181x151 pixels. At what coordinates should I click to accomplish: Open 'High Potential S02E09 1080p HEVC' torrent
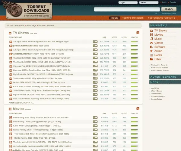(41, 95)
